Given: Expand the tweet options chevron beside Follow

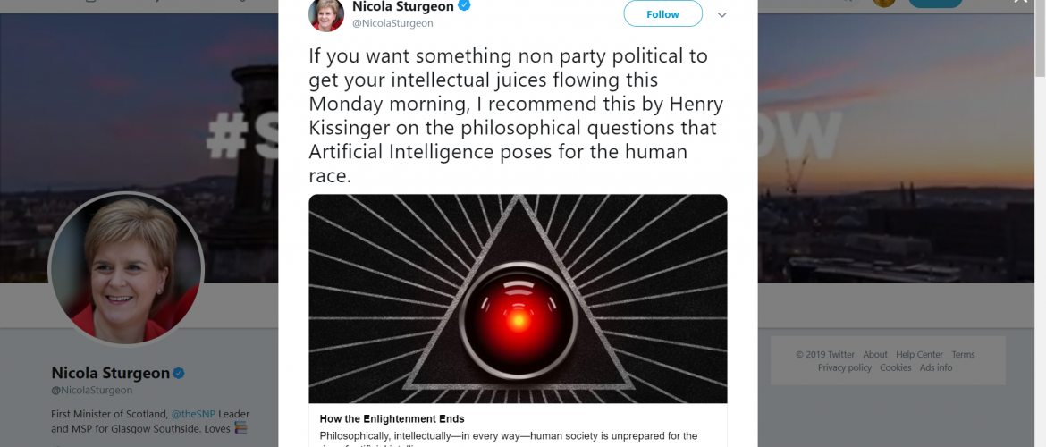Looking at the screenshot, I should click(721, 14).
